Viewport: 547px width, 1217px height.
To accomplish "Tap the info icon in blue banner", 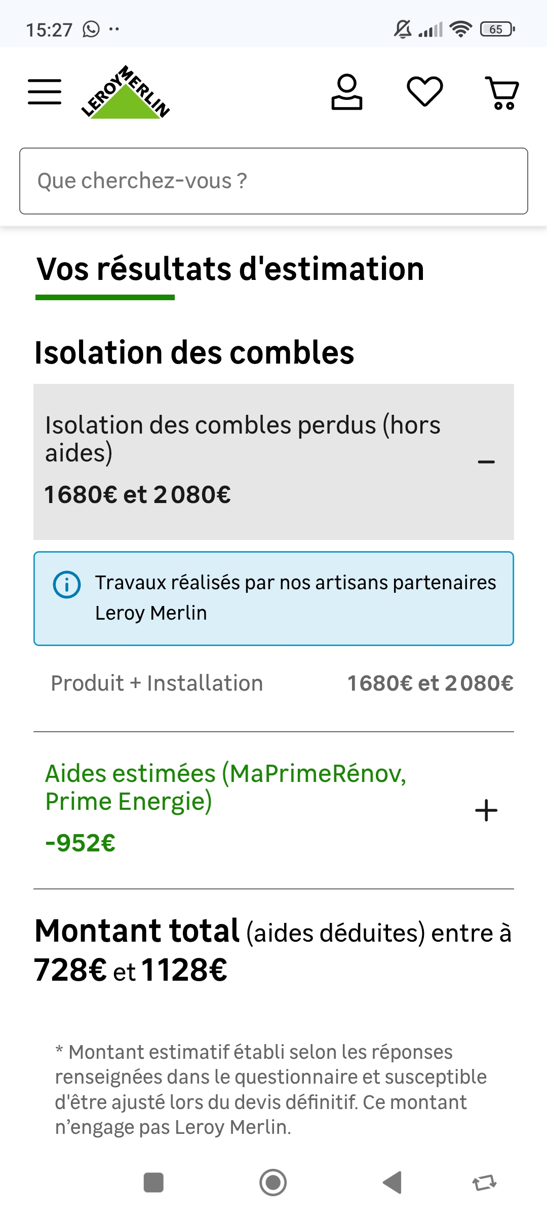I will (x=67, y=585).
